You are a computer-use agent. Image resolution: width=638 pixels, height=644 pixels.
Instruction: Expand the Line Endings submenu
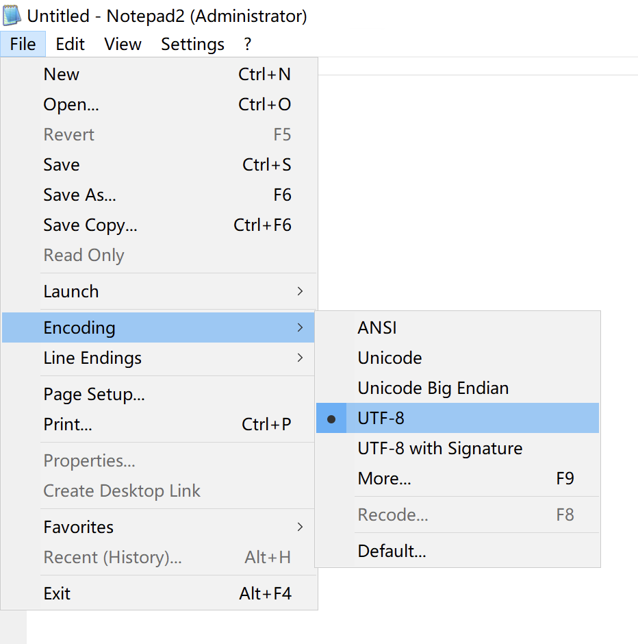pos(159,358)
